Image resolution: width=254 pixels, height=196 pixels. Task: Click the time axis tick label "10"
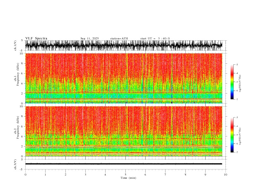[x=225, y=175]
